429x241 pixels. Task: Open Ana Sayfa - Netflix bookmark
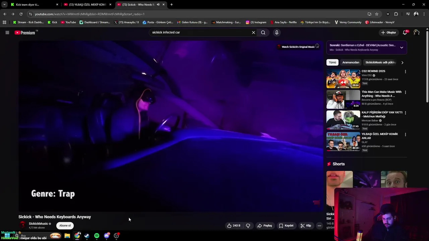[x=284, y=22]
